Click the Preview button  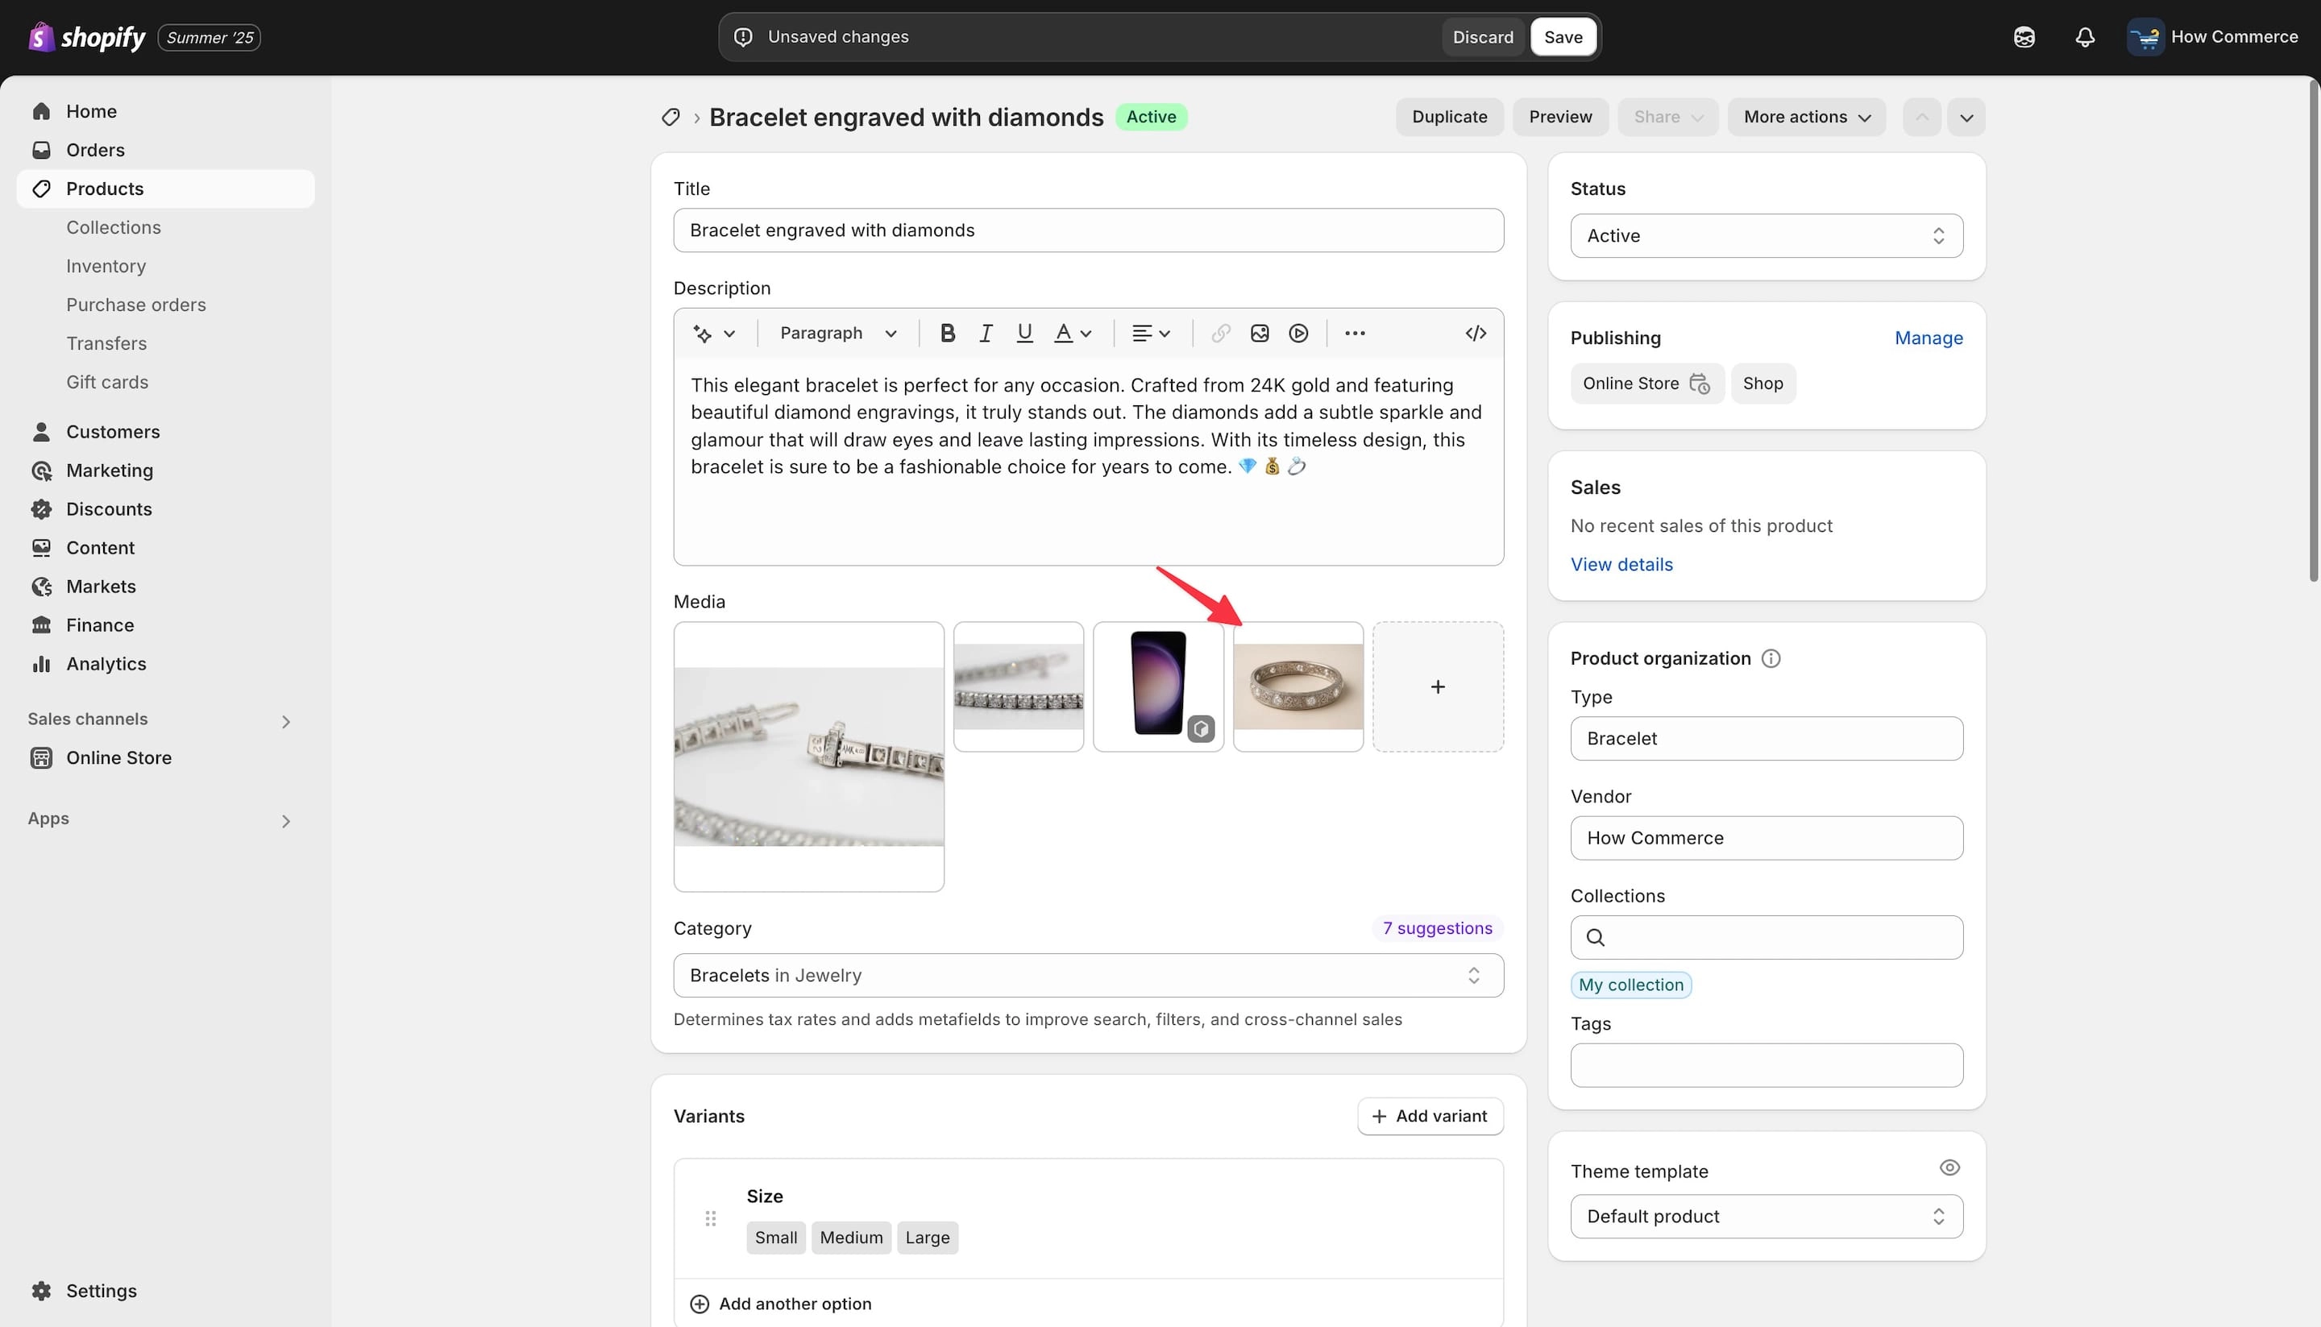[x=1559, y=118]
